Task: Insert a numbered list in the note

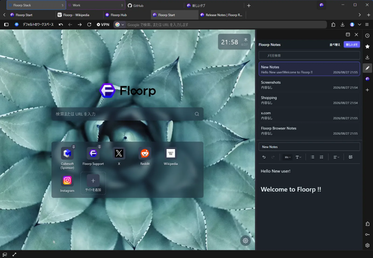Action: [321, 157]
